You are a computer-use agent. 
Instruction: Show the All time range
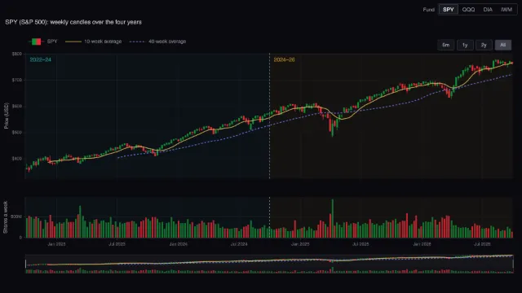tap(503, 45)
